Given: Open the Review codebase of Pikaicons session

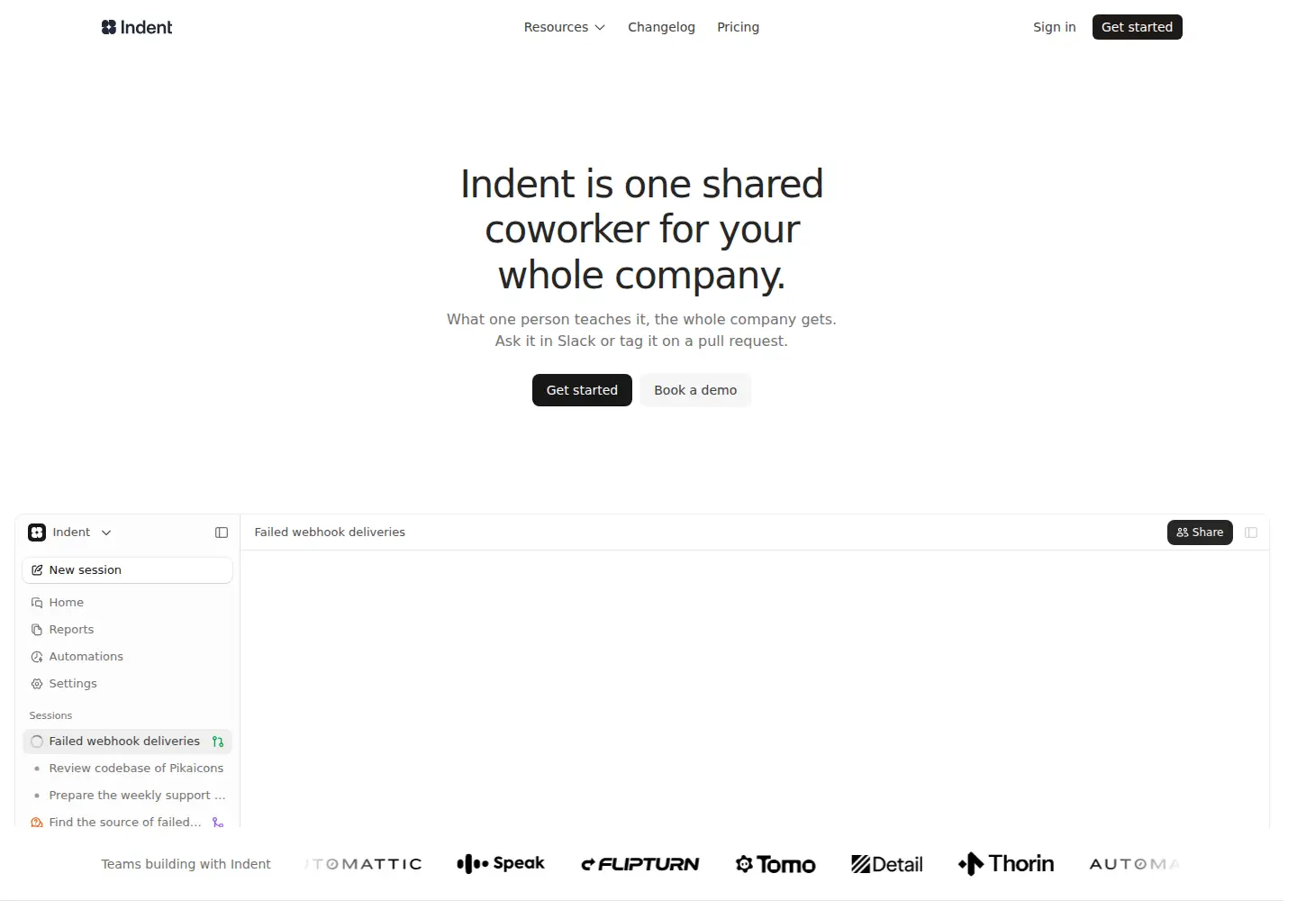Looking at the screenshot, I should pyautogui.click(x=127, y=769).
